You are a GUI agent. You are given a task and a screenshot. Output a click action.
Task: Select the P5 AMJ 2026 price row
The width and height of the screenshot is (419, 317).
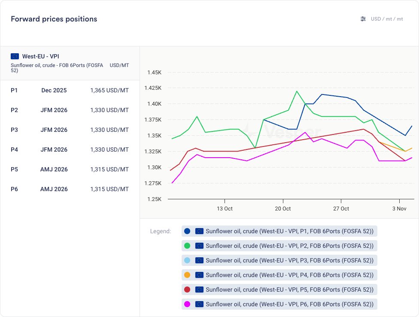point(70,169)
